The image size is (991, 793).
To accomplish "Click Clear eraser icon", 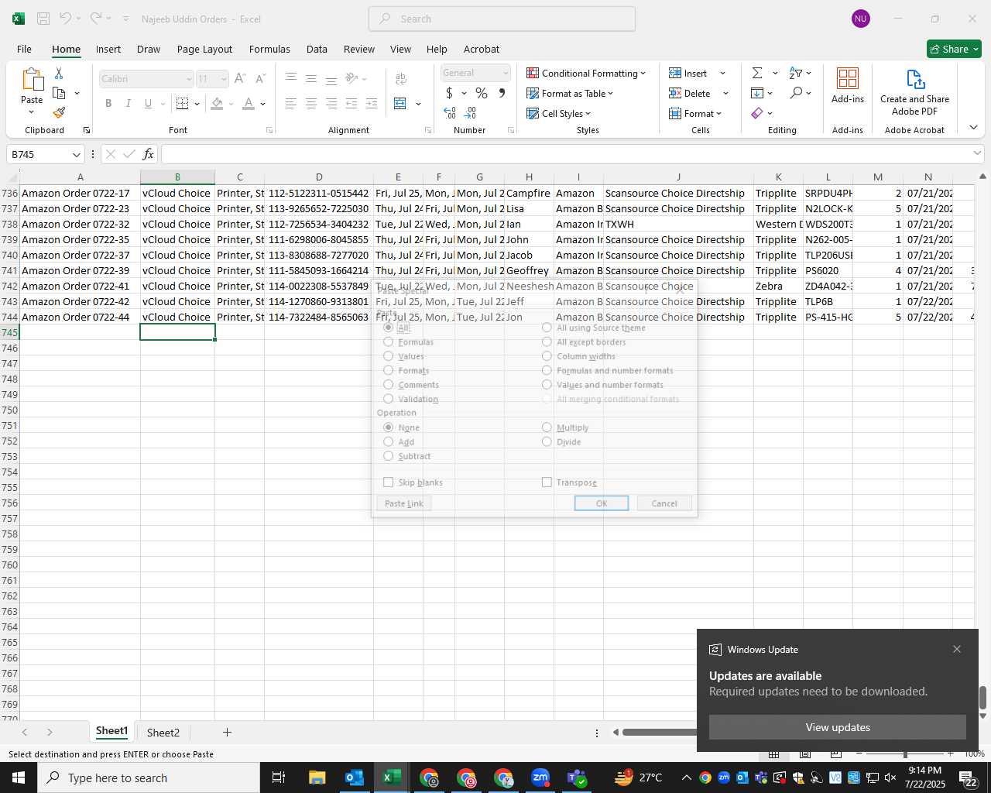I will (x=757, y=113).
